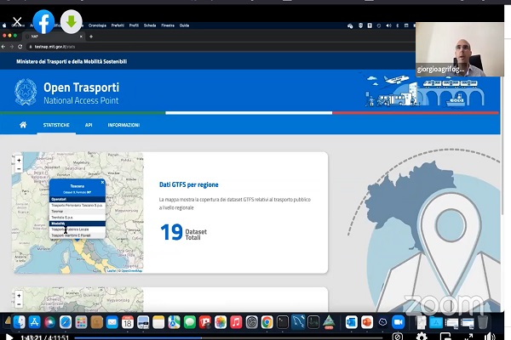Open the Scheda menu
The height and width of the screenshot is (340, 511).
(x=150, y=25)
